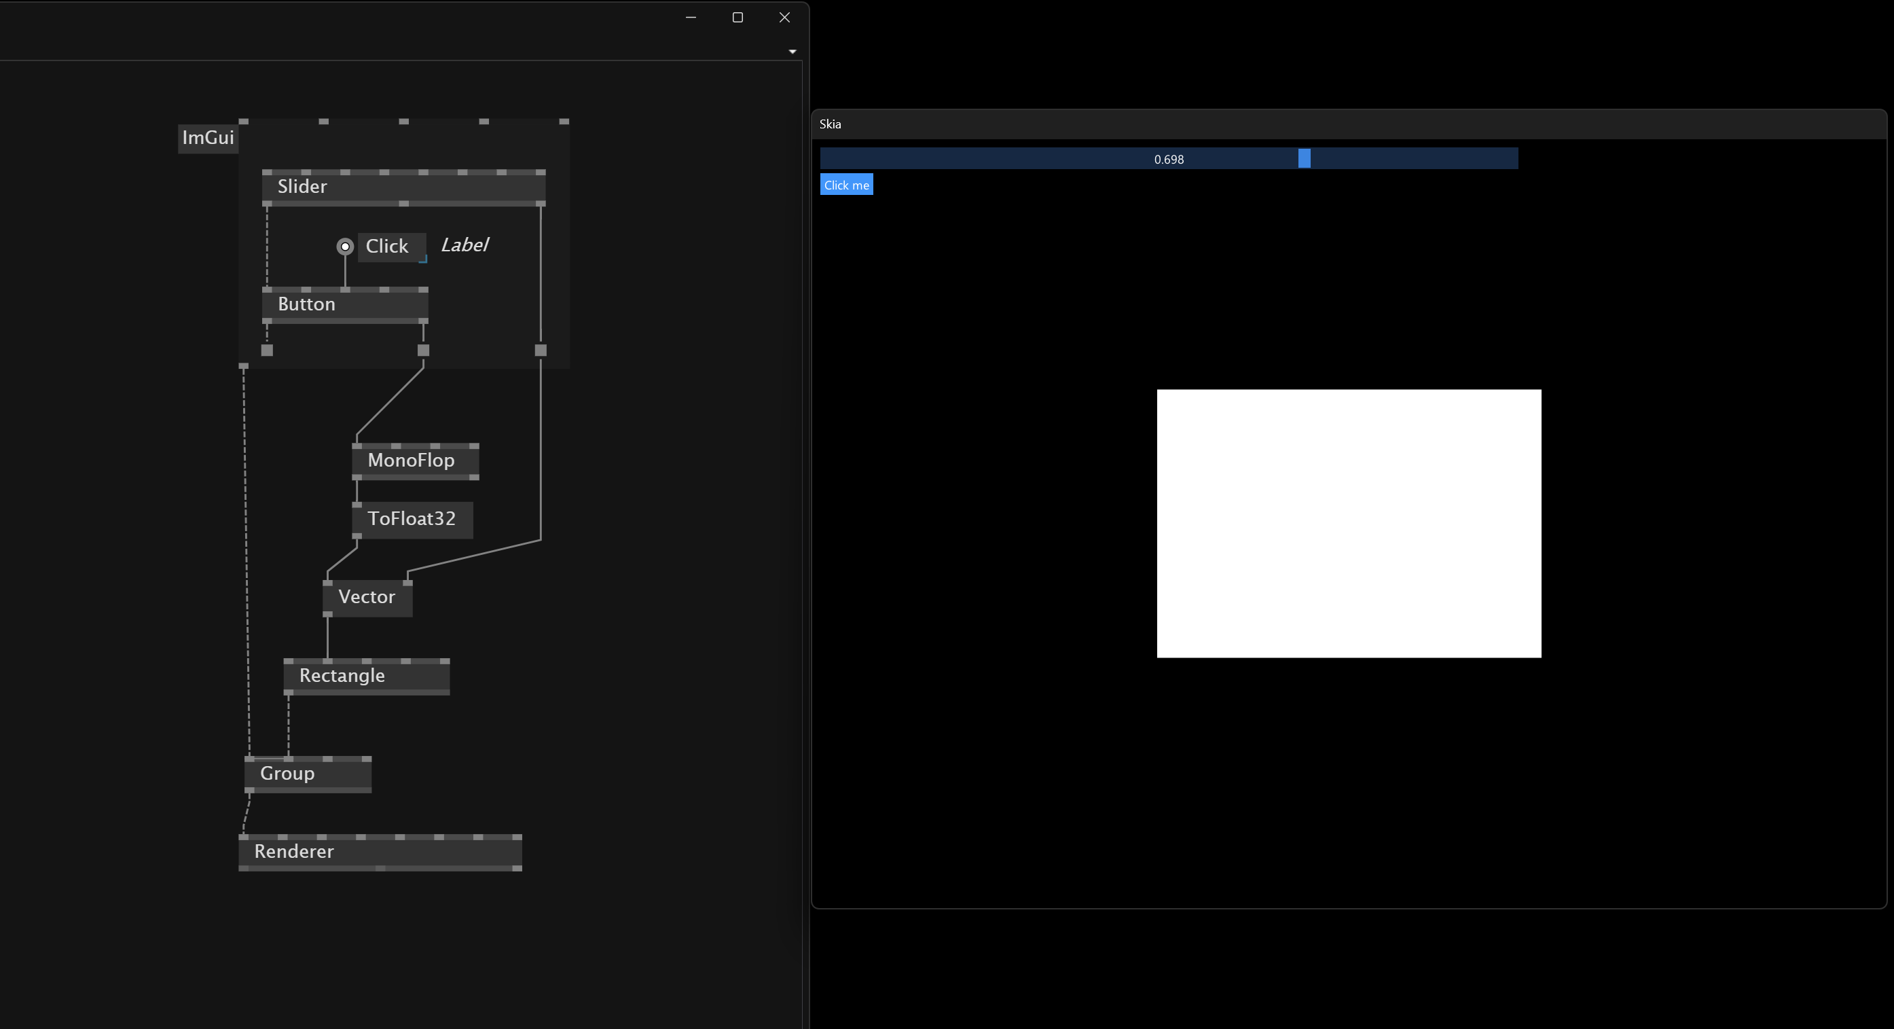Select the Button node
The width and height of the screenshot is (1894, 1029).
click(345, 304)
